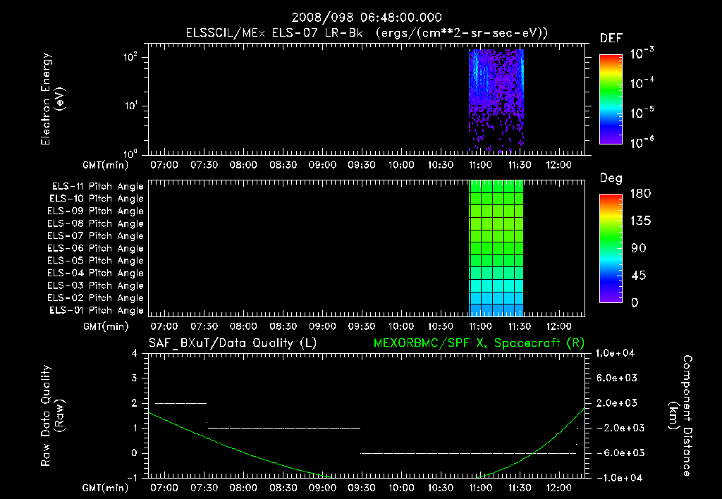Click the 90 value on the Deg scale

[x=639, y=249]
